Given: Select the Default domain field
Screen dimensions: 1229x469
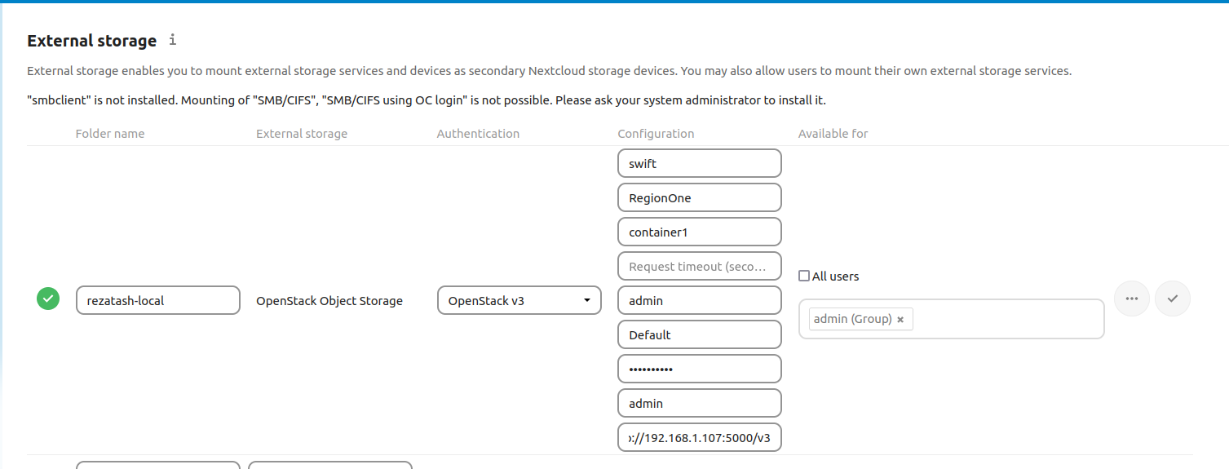Looking at the screenshot, I should (x=699, y=334).
